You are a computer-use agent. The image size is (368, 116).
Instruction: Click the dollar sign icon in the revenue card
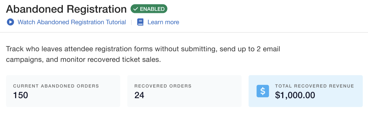(262, 91)
